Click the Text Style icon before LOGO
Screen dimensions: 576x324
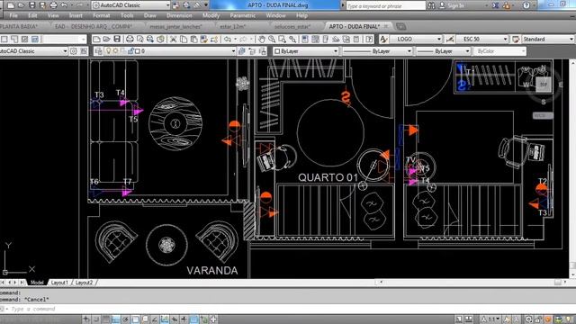pos(383,39)
